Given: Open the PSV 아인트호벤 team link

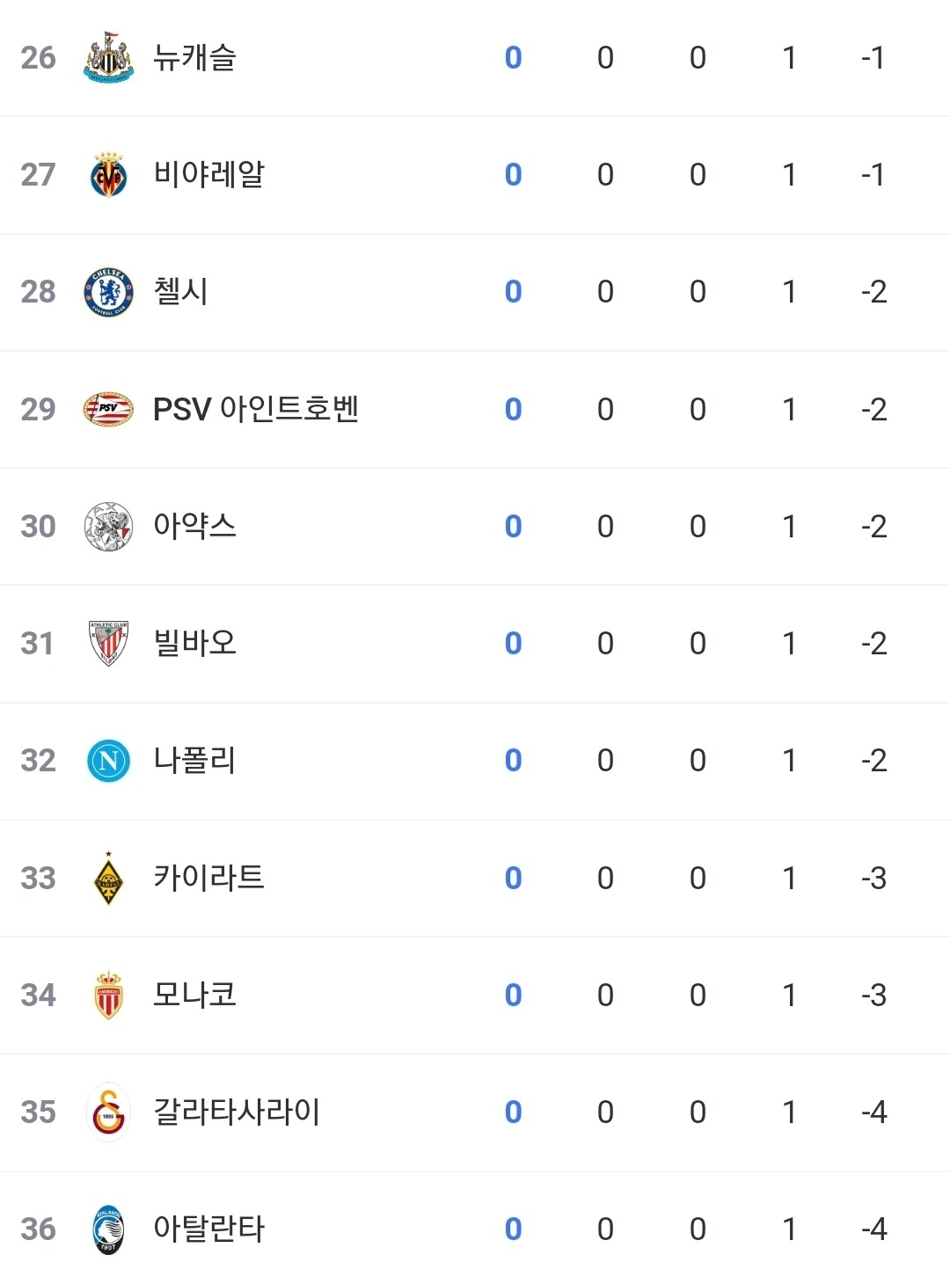Looking at the screenshot, I should pos(255,409).
